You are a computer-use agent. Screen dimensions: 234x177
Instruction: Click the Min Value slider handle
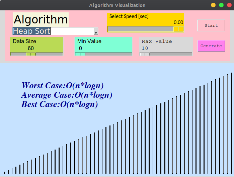pyautogui.click(x=80, y=54)
